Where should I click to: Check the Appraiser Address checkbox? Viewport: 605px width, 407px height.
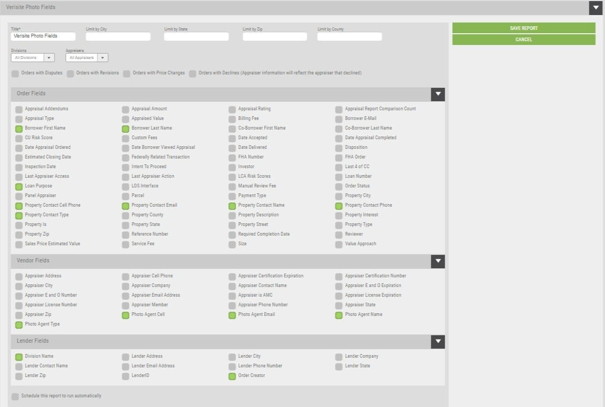19,277
